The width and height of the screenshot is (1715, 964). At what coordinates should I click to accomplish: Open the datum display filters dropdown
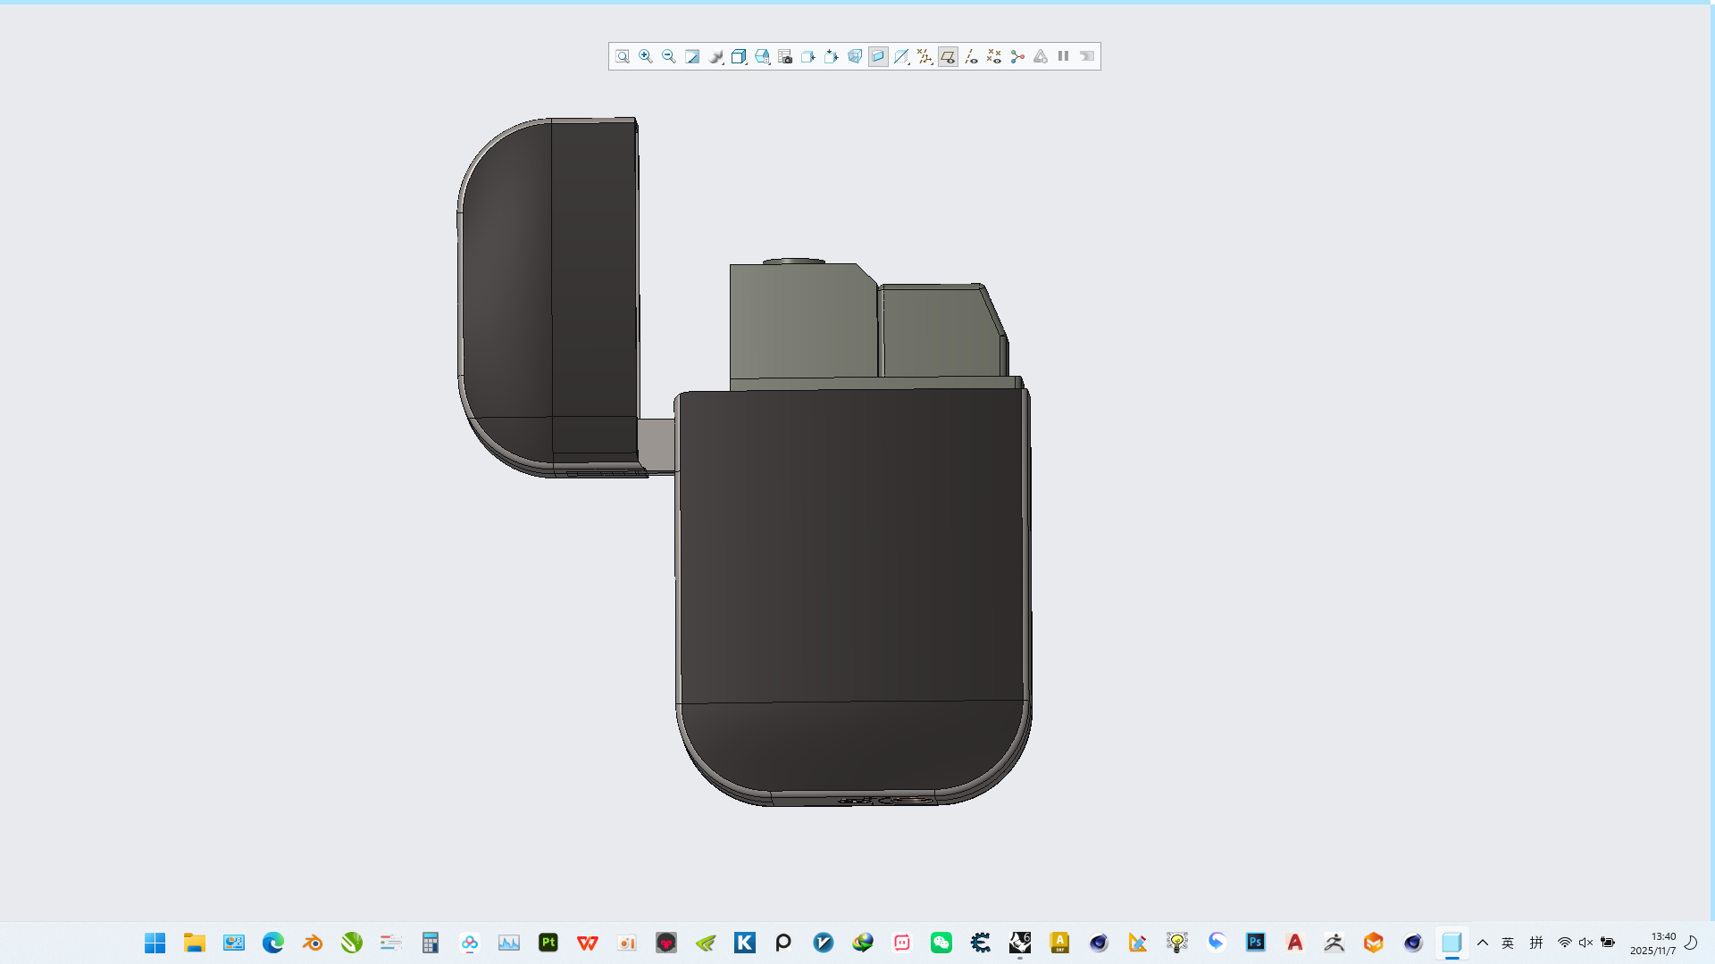924,56
